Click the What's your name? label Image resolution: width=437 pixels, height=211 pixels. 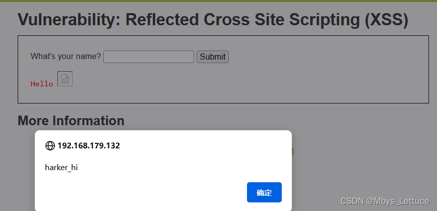click(66, 57)
